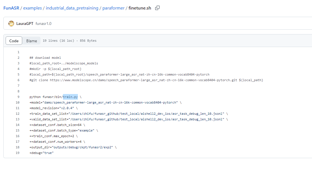This screenshot has width=312, height=192.
Task: Select line number 1
Action: 18,52
